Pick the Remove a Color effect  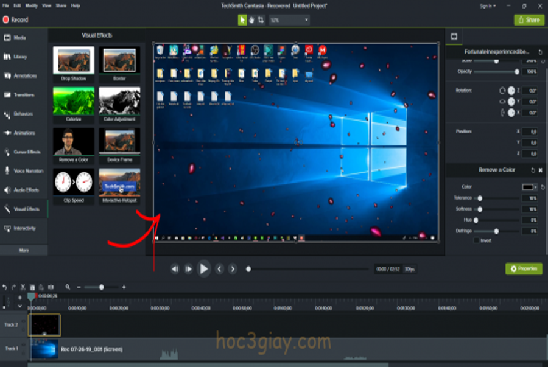point(74,145)
